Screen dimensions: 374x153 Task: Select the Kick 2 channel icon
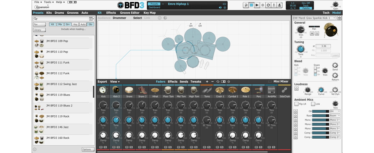[x=116, y=90]
